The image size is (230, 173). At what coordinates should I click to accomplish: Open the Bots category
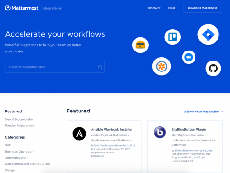tap(8, 145)
